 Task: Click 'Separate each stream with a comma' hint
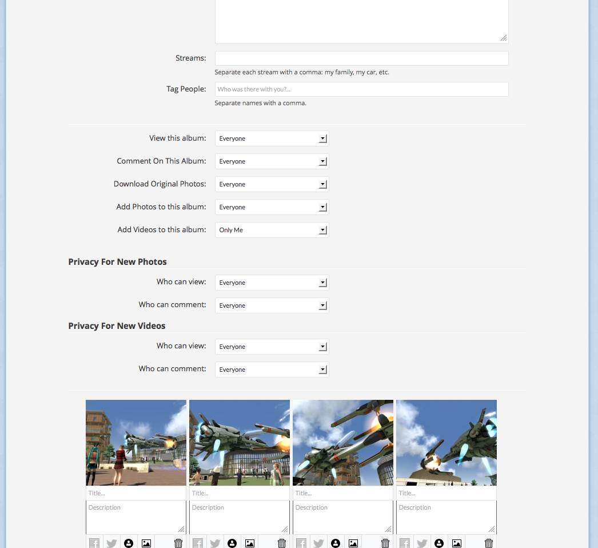302,72
